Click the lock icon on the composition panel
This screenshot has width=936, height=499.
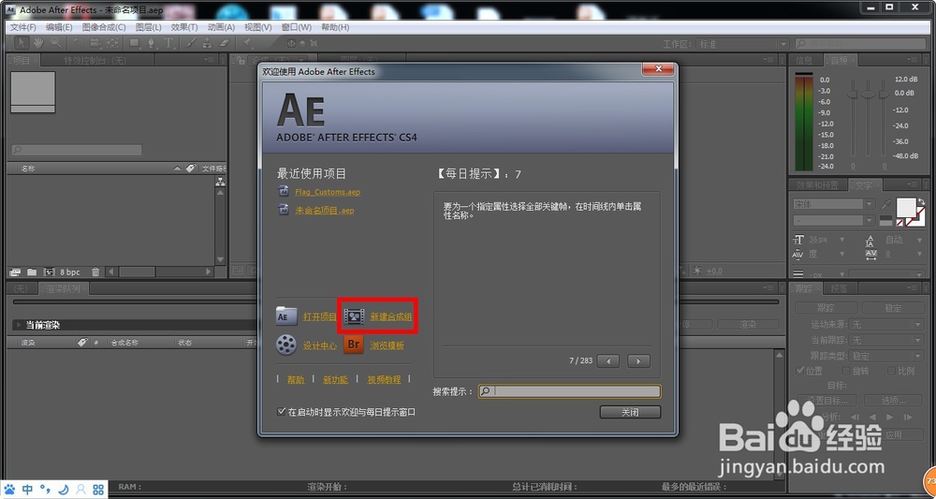coord(241,60)
